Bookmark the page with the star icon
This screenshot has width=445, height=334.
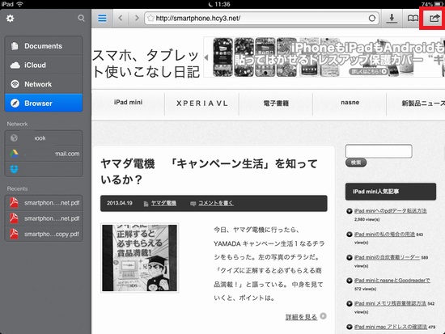(150, 19)
